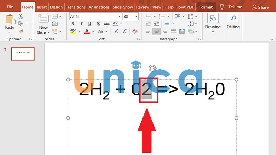Image resolution: width=276 pixels, height=155 pixels.
Task: Switch to the Slide Show tab
Action: (x=123, y=7)
